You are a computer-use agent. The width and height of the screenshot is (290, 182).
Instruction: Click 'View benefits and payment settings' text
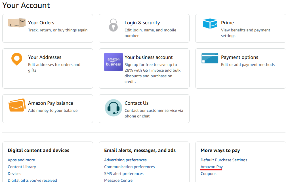click(x=245, y=33)
